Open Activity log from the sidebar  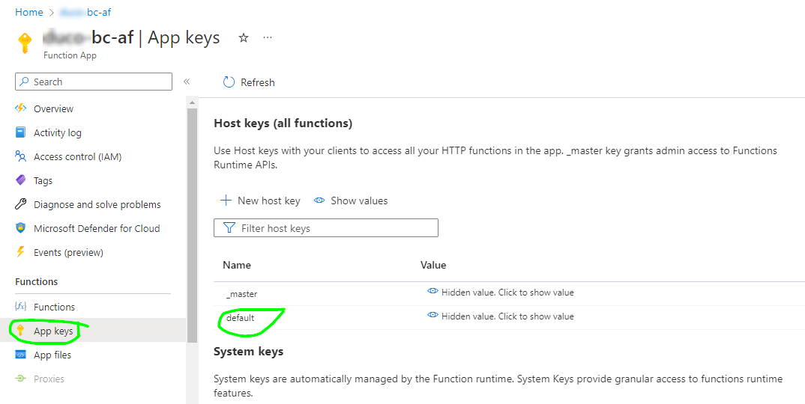tap(58, 132)
